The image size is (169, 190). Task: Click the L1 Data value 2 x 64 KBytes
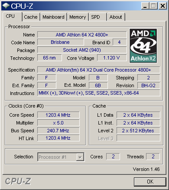tap(138, 115)
